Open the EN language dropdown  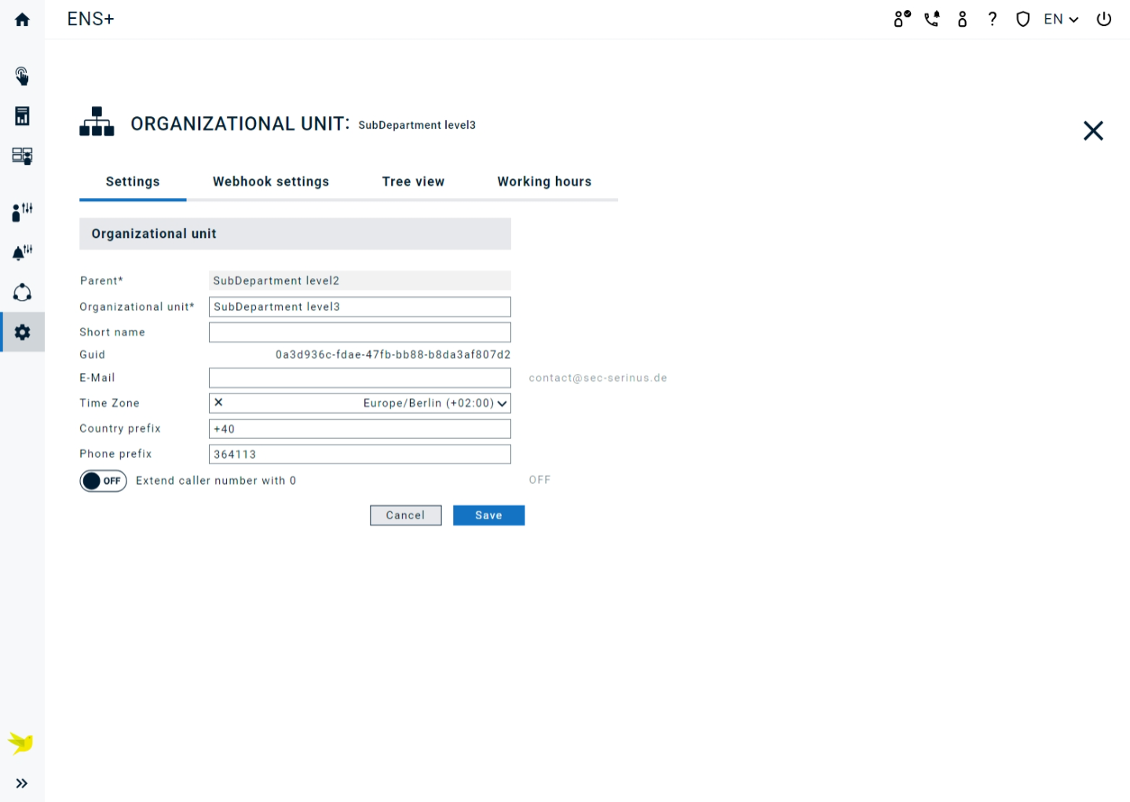click(1061, 19)
